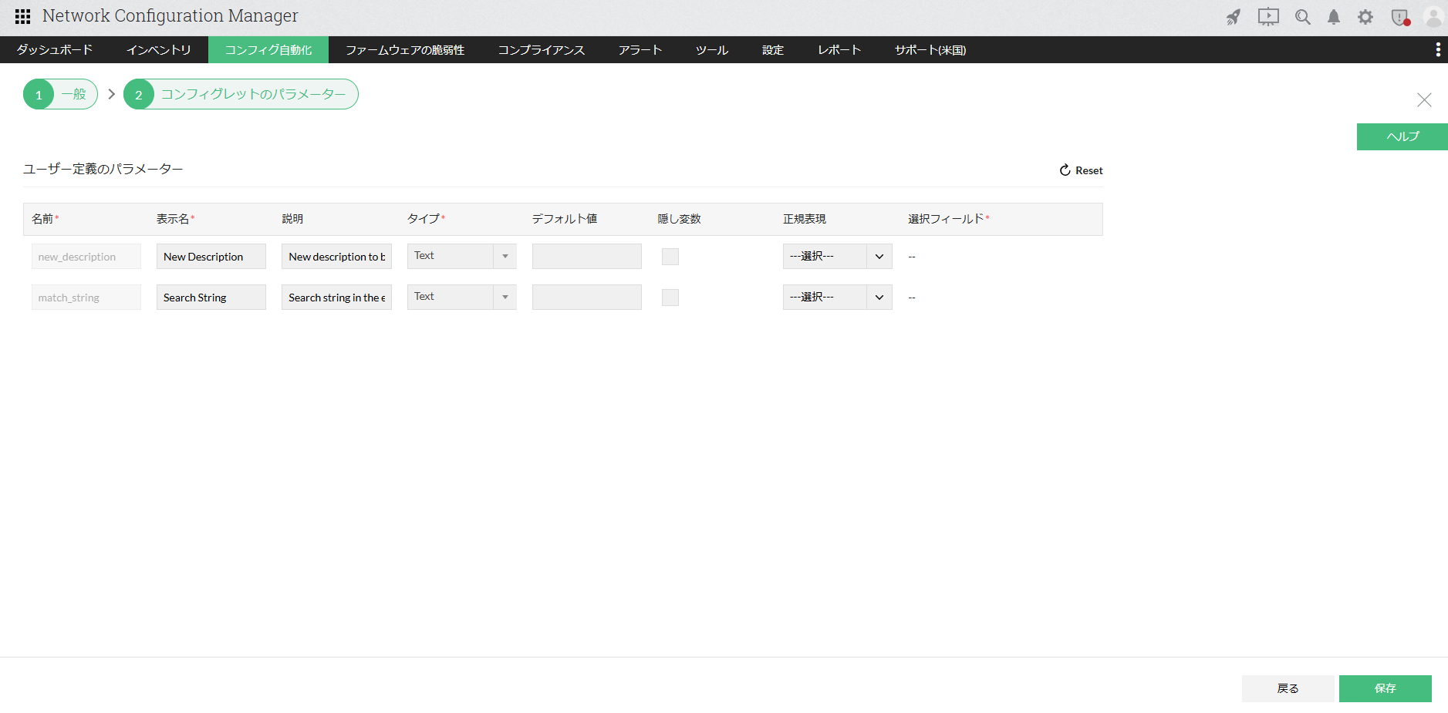The image size is (1448, 713).
Task: Click the shield alert icon
Action: [x=1400, y=17]
